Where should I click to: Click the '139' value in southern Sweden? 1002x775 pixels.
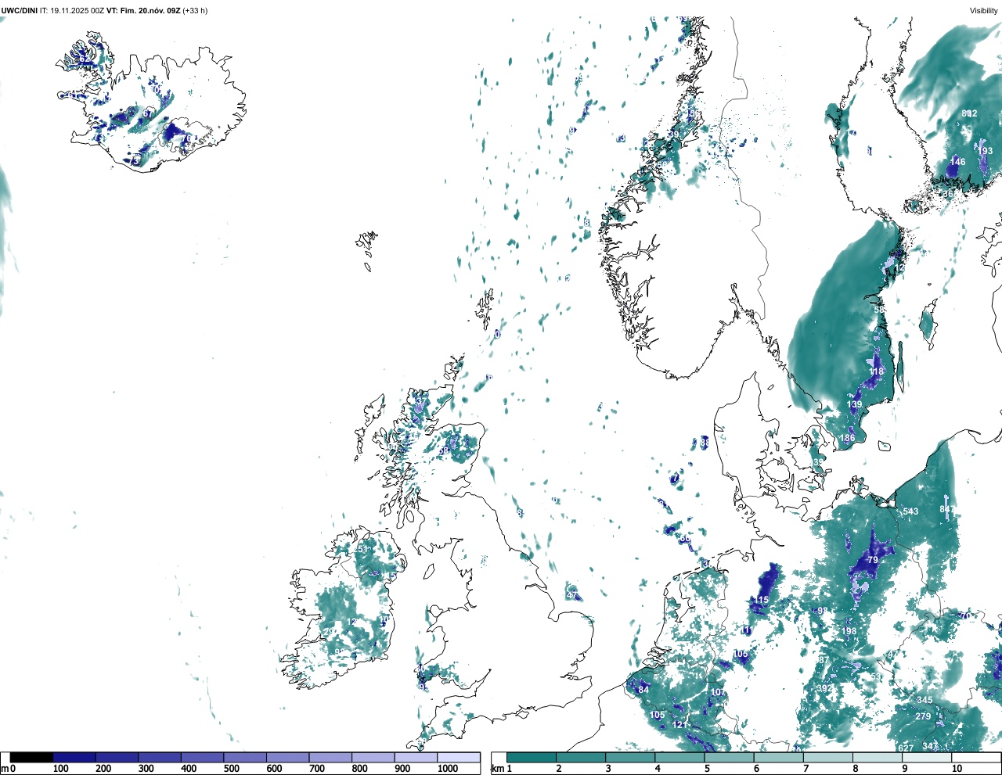854,404
